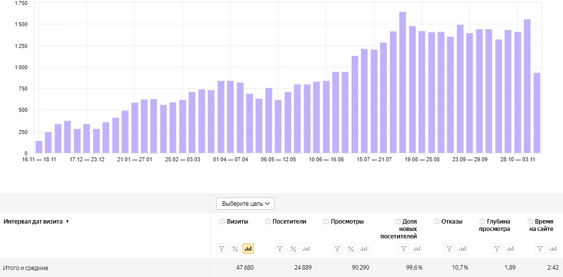The height and width of the screenshot is (277, 563).
Task: Show chart for Посетители metric
Action: [x=306, y=249]
